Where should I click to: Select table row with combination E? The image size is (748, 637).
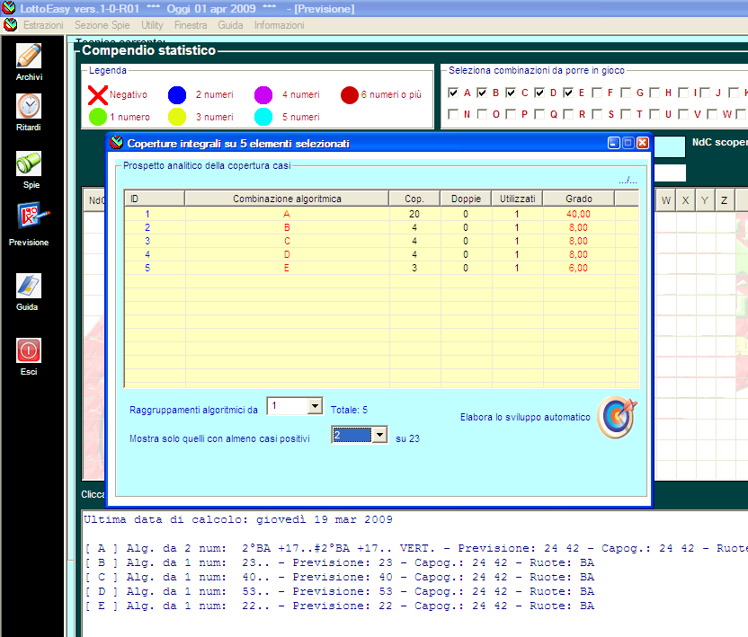(381, 268)
